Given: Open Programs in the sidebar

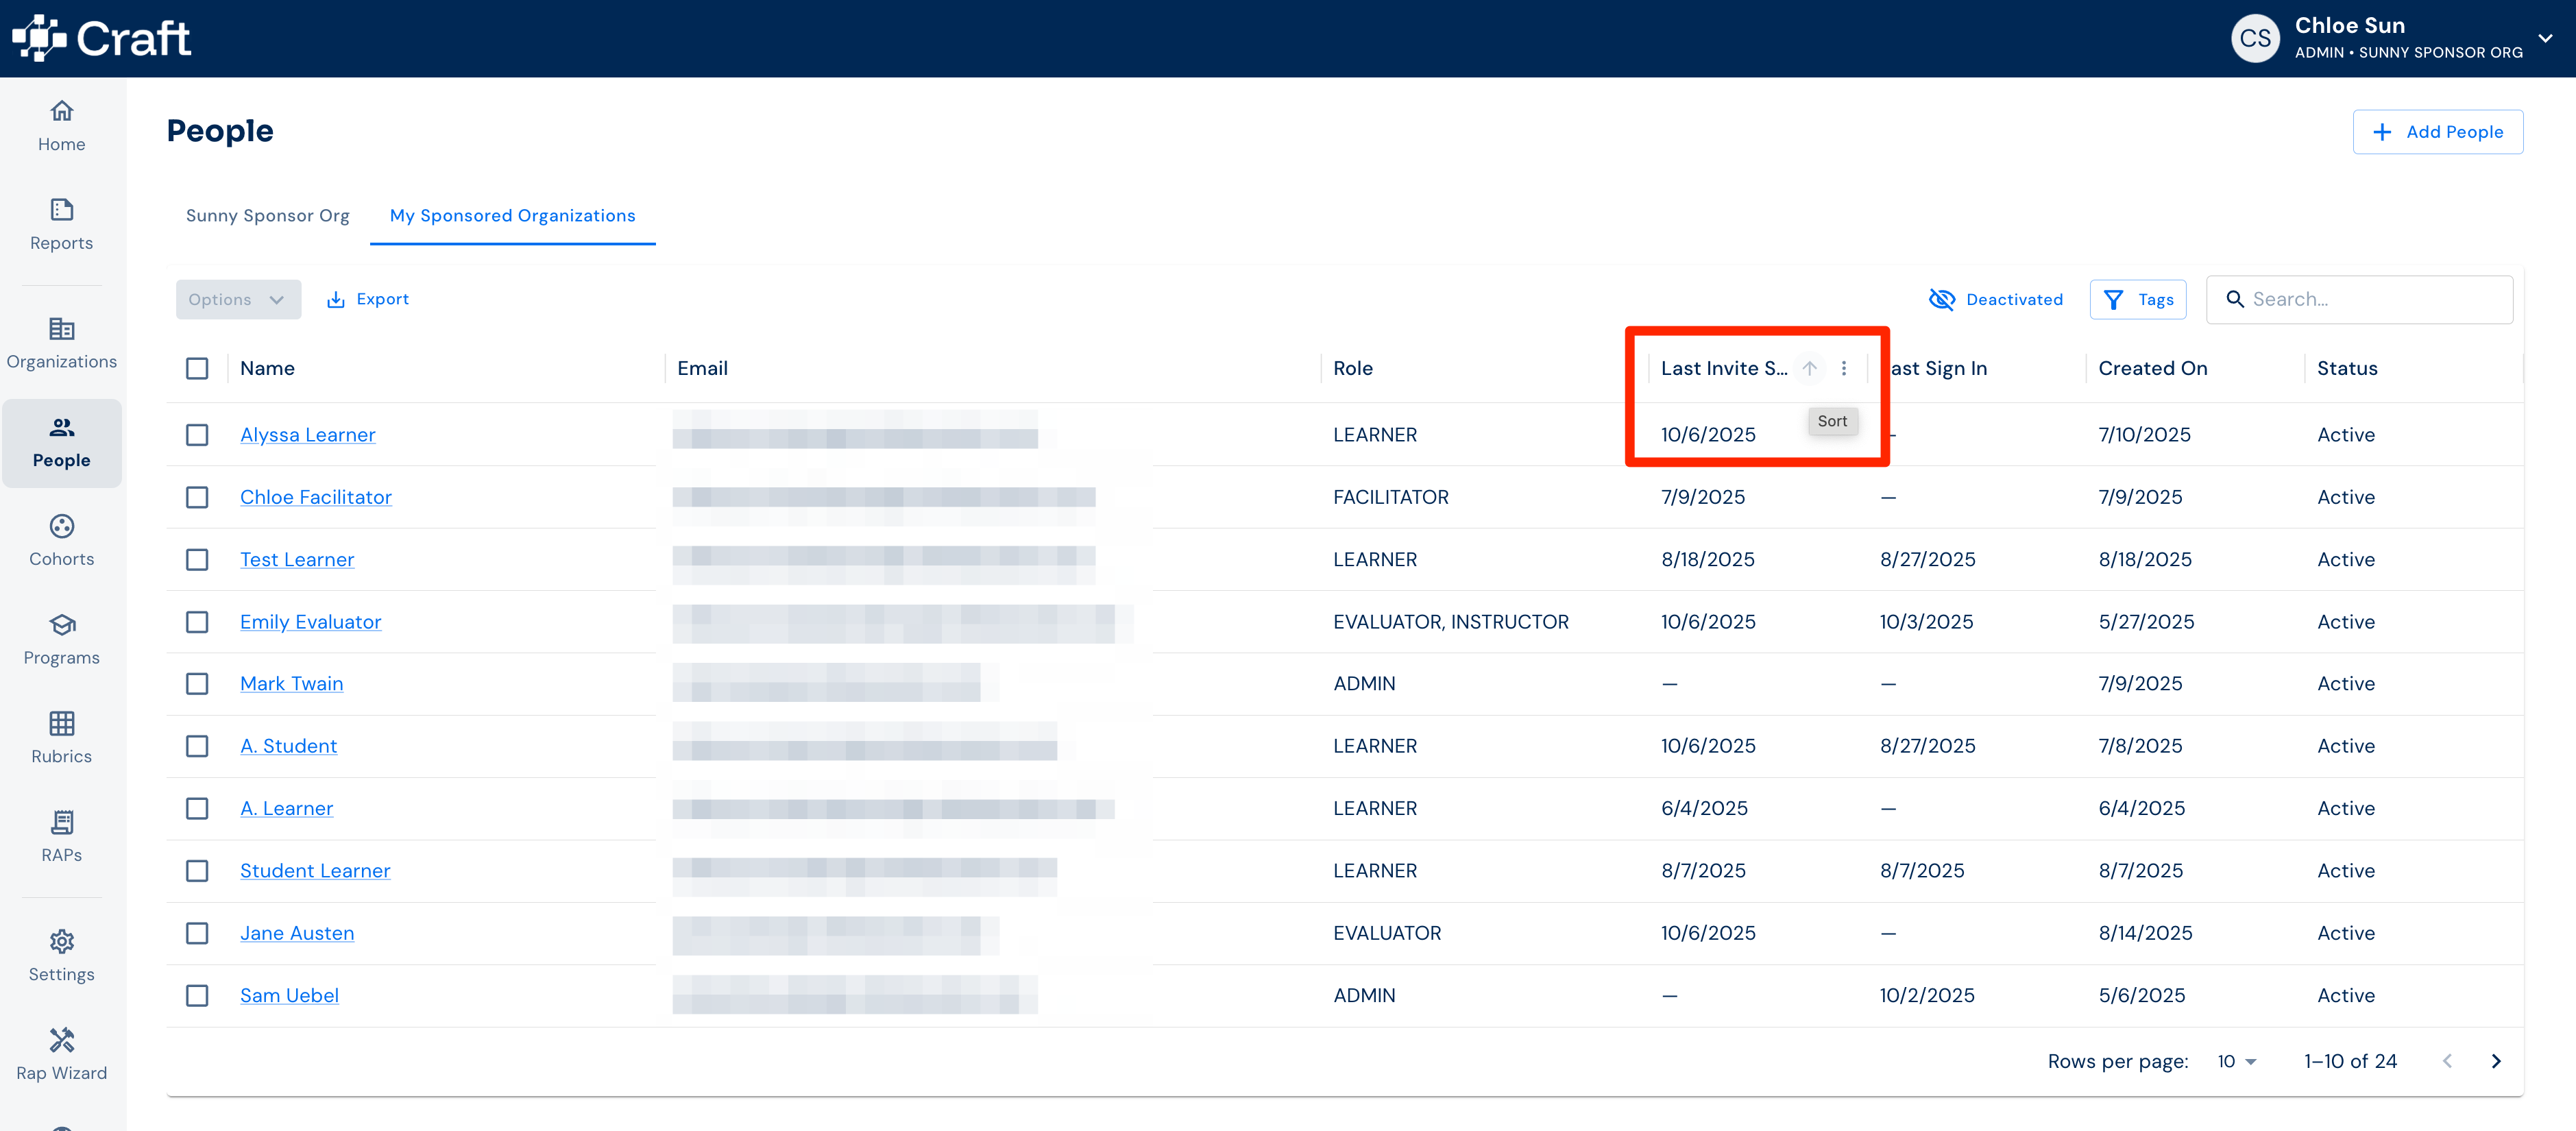Looking at the screenshot, I should 61,640.
